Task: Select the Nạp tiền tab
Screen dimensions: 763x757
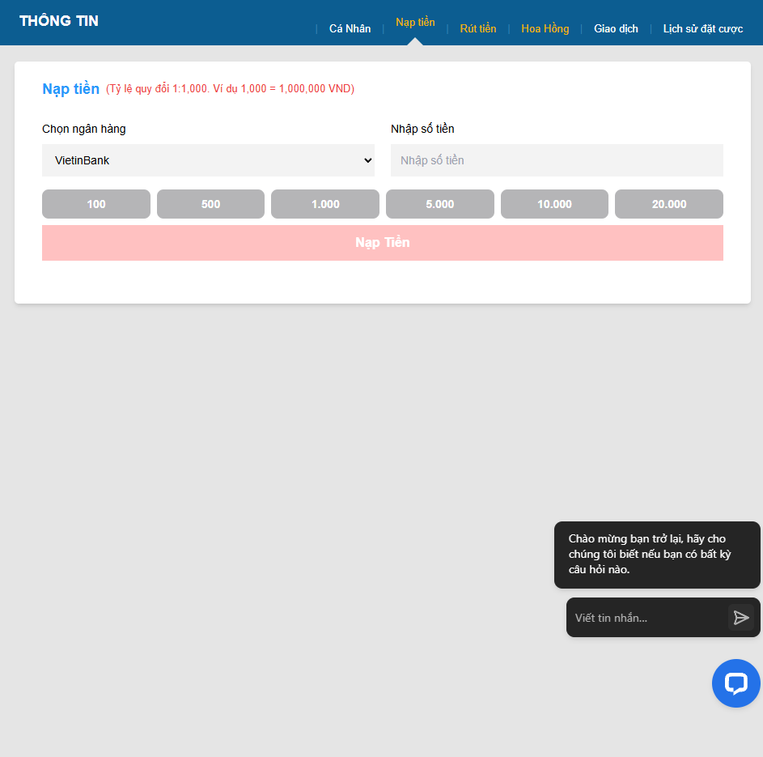Action: pyautogui.click(x=415, y=23)
